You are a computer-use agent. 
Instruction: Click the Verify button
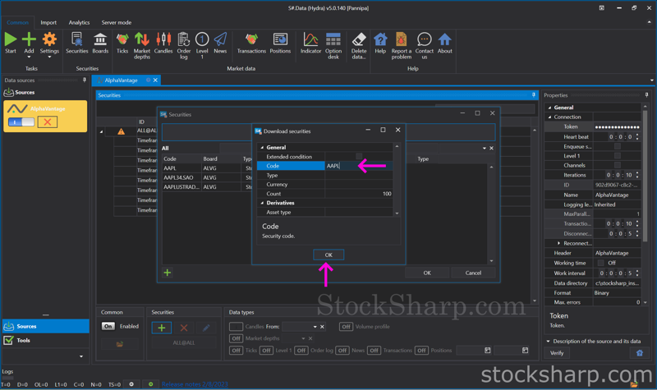pos(557,353)
